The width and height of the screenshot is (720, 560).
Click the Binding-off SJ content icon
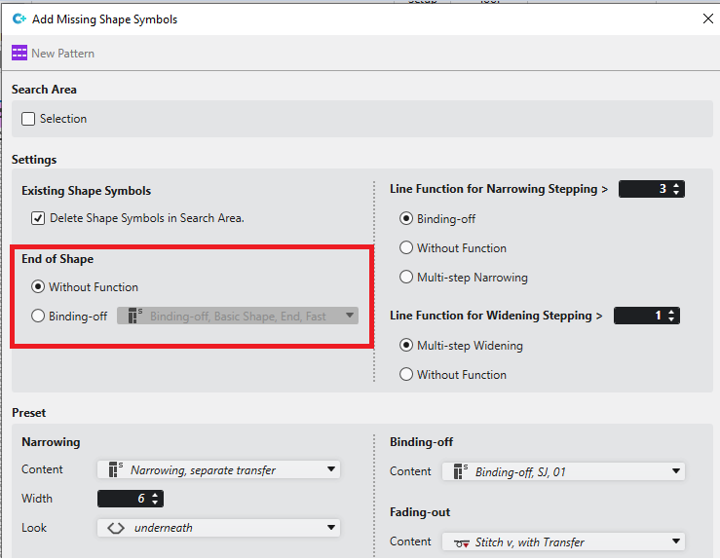459,472
